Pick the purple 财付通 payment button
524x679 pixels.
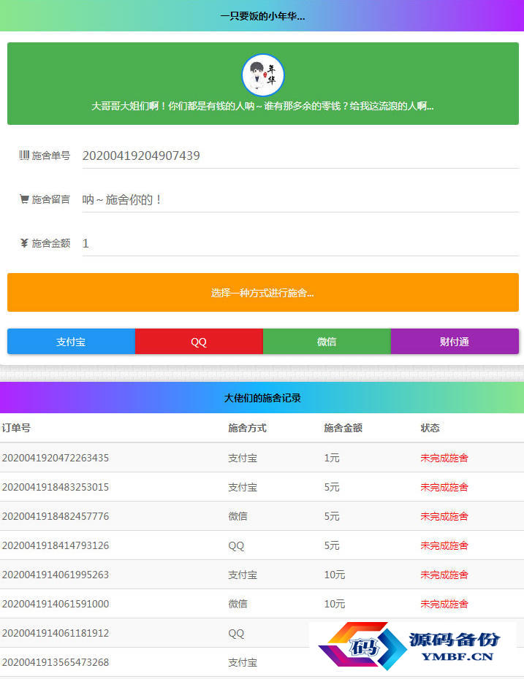click(x=455, y=341)
